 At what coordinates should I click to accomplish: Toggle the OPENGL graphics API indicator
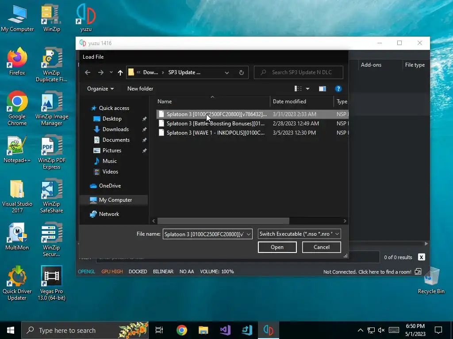(x=86, y=271)
